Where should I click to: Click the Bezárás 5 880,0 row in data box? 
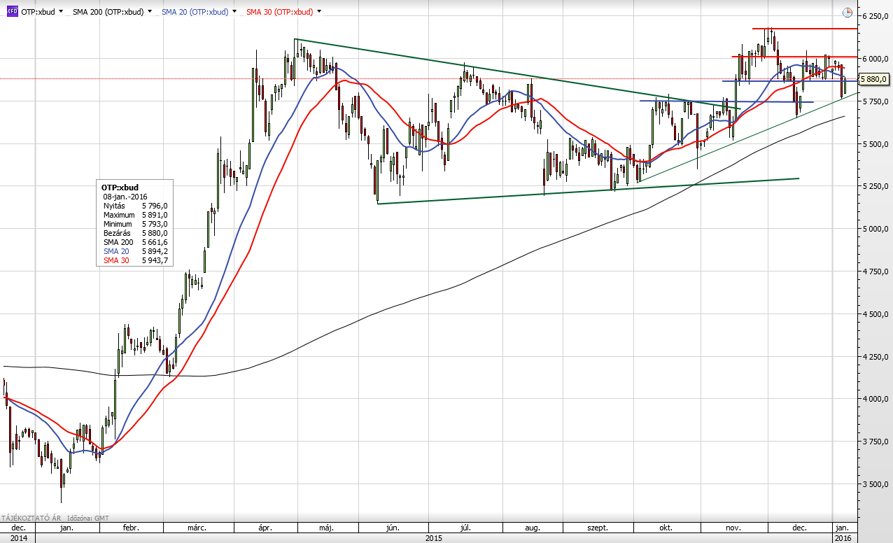[134, 233]
